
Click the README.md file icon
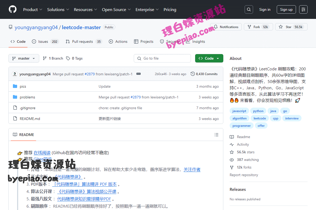(x=15, y=119)
